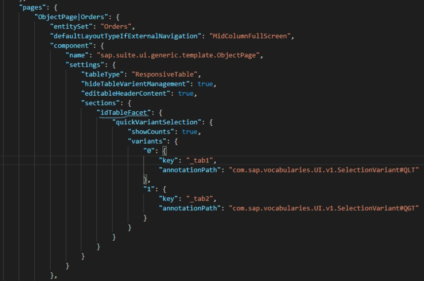Click closing brace with comma after variant "0"
Screen dimensions: 424x281
click(146, 179)
